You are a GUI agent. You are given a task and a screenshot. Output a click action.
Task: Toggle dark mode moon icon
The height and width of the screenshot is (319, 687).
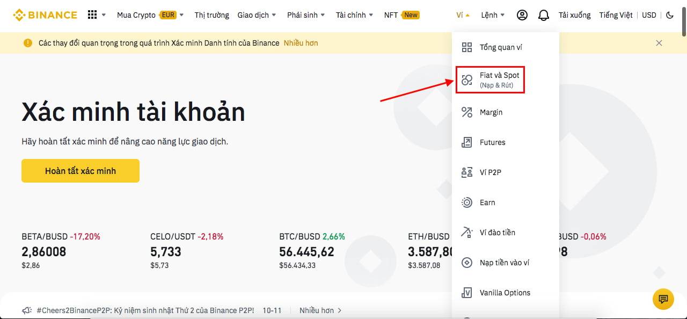click(x=670, y=15)
